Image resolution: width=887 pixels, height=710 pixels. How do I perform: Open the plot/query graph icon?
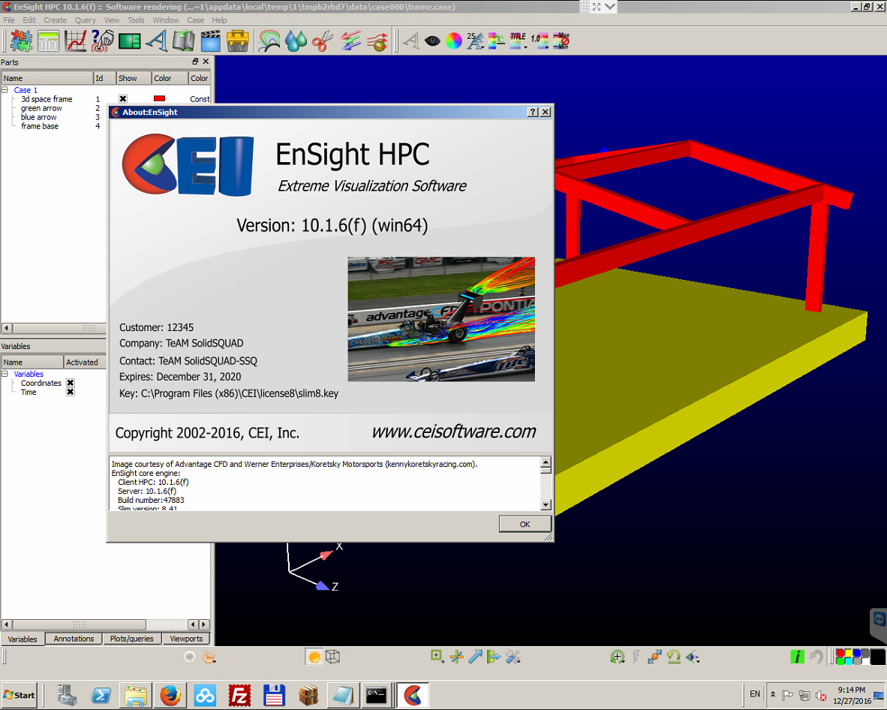pyautogui.click(x=75, y=41)
